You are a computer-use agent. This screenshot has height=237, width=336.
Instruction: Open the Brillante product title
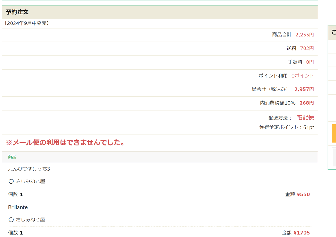[18, 207]
